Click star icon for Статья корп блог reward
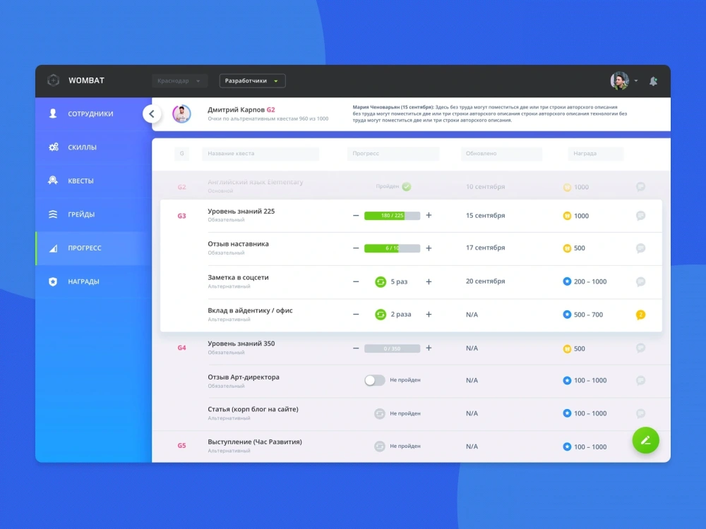 point(567,413)
